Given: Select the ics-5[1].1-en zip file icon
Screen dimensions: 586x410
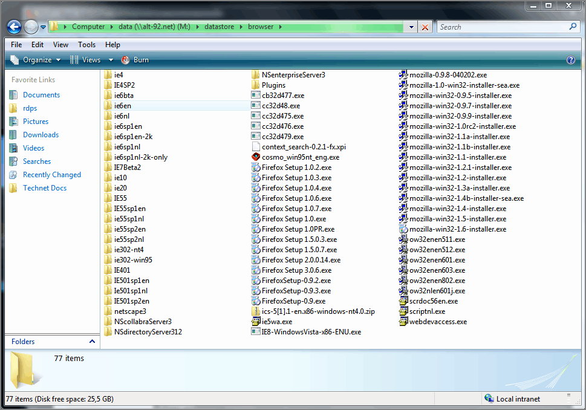Looking at the screenshot, I should [x=256, y=311].
